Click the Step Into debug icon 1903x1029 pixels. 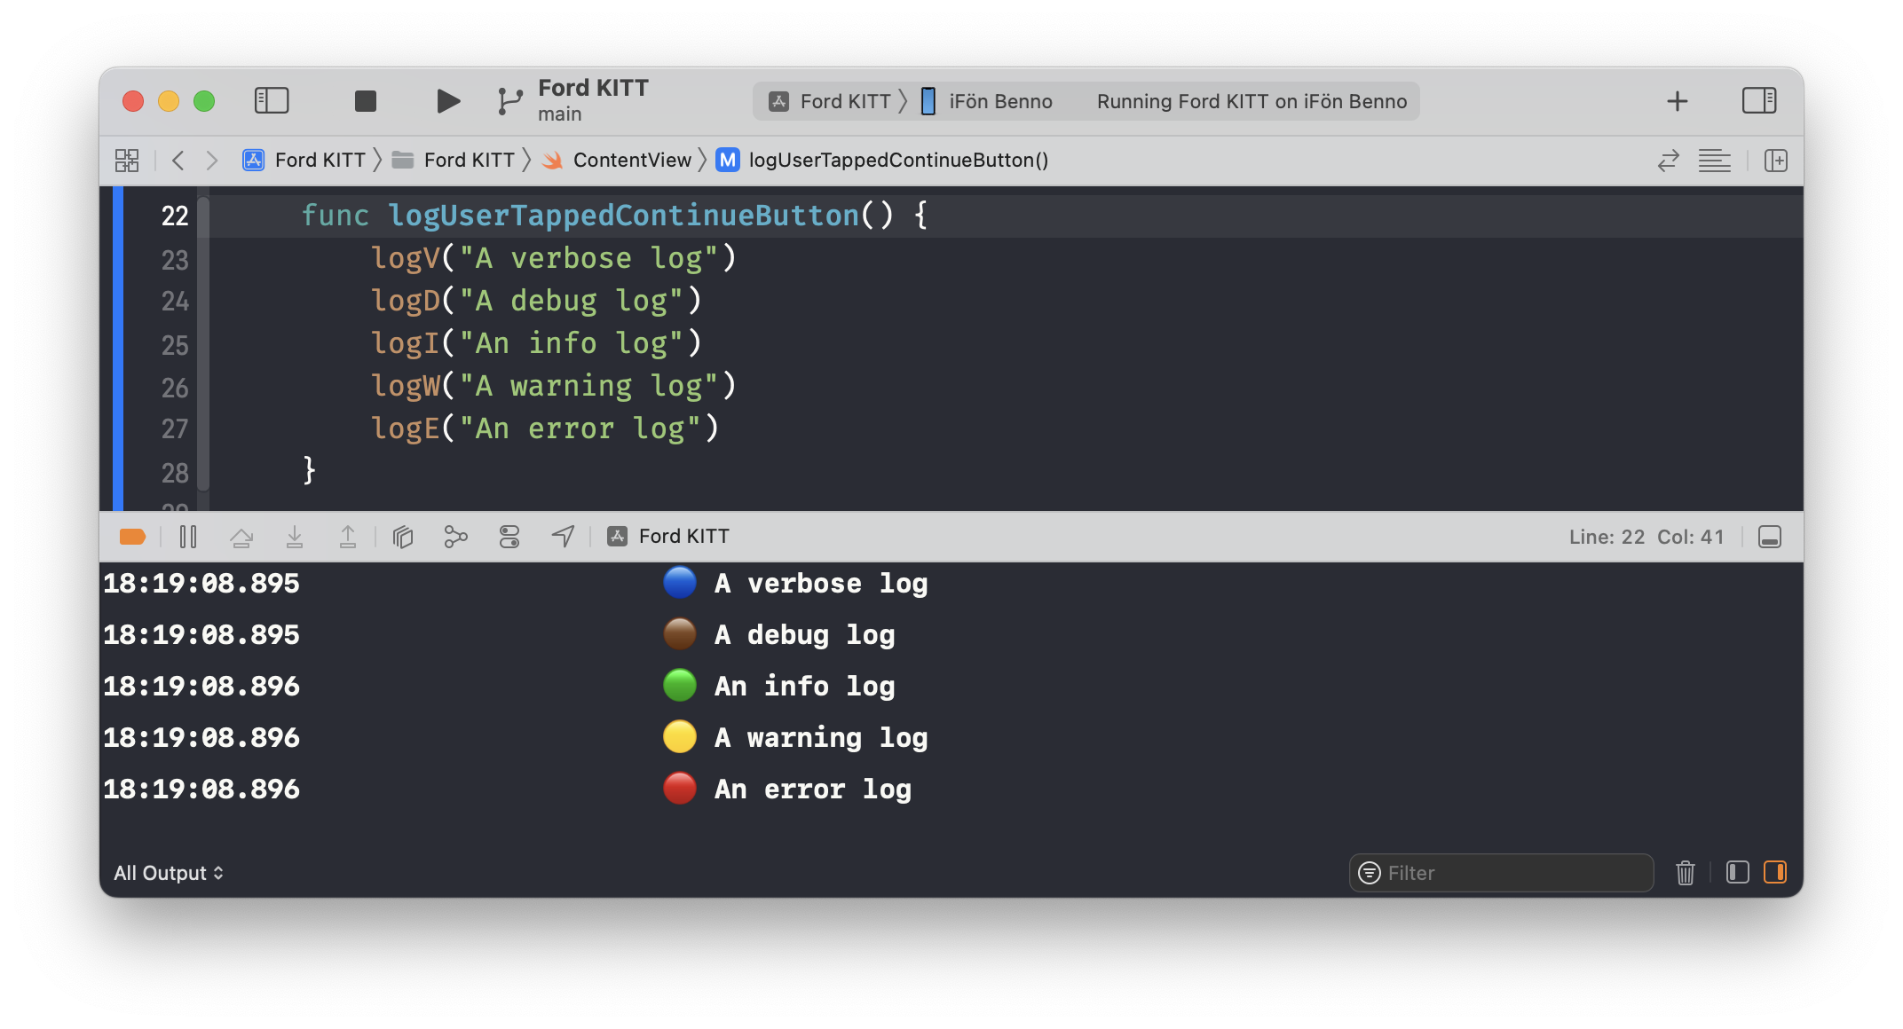click(295, 537)
